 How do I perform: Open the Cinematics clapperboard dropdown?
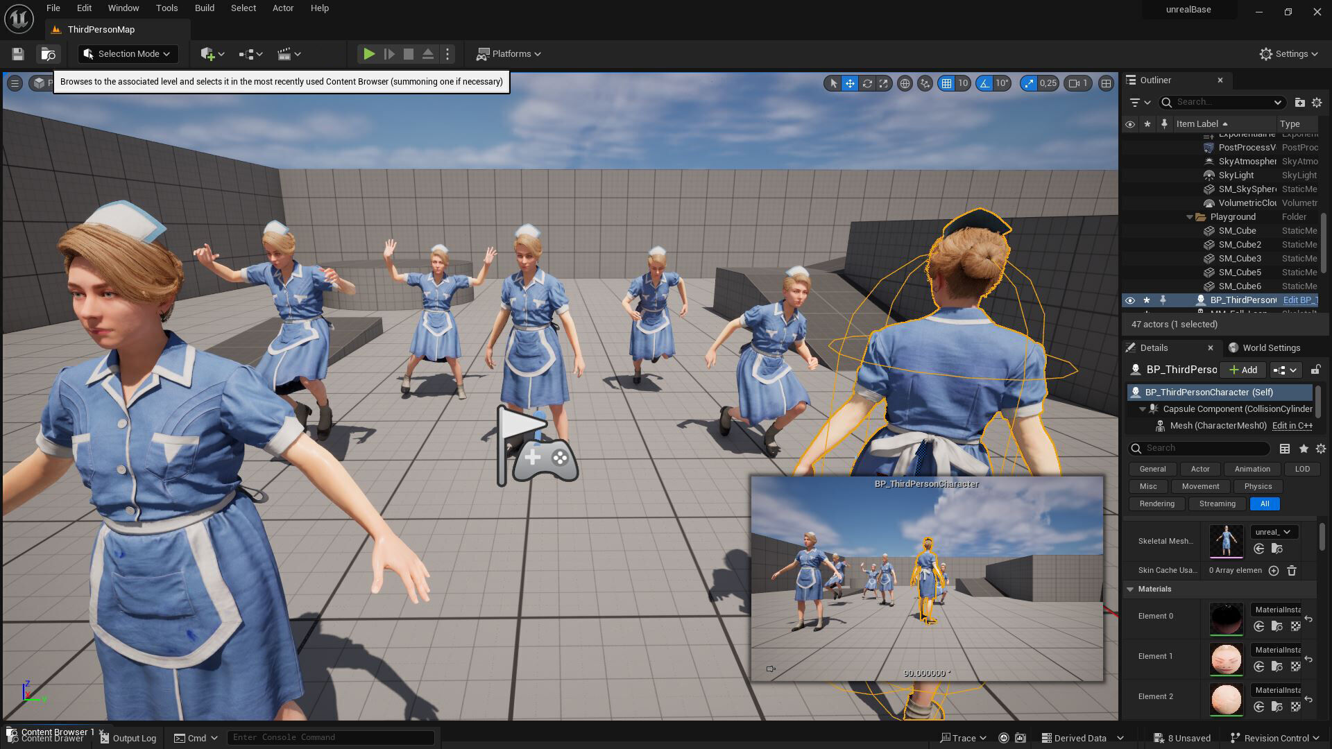(x=289, y=54)
